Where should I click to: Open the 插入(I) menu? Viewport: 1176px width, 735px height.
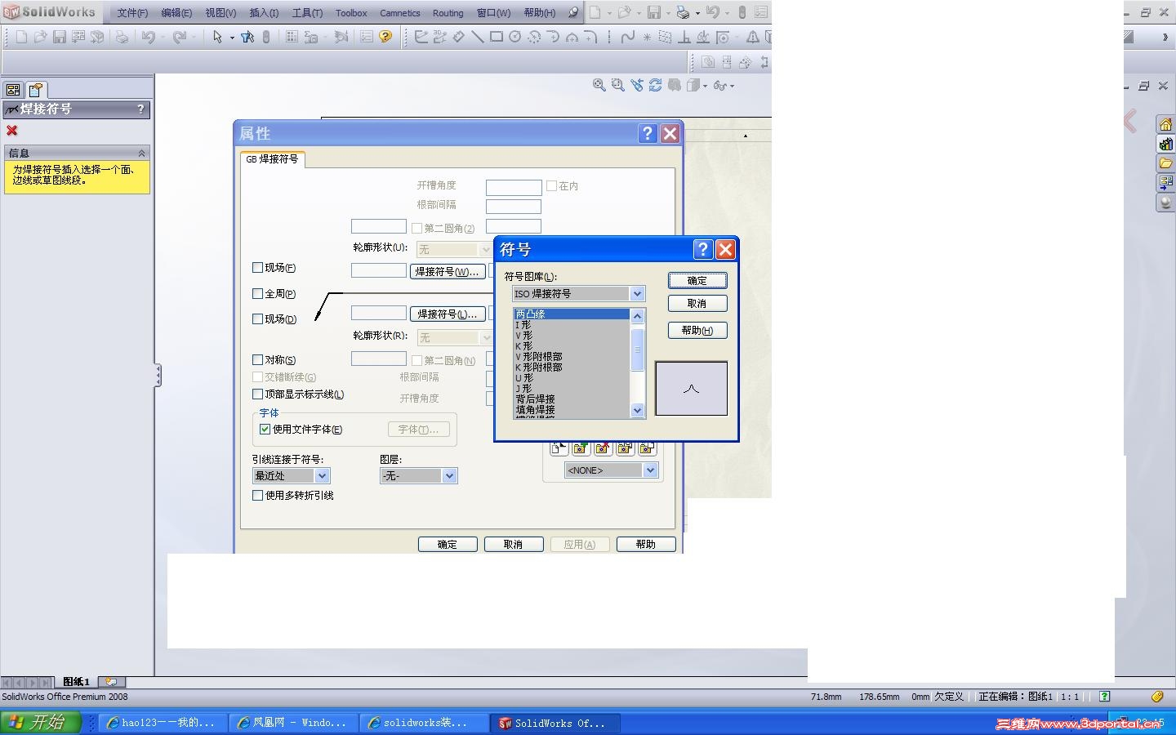tap(264, 13)
